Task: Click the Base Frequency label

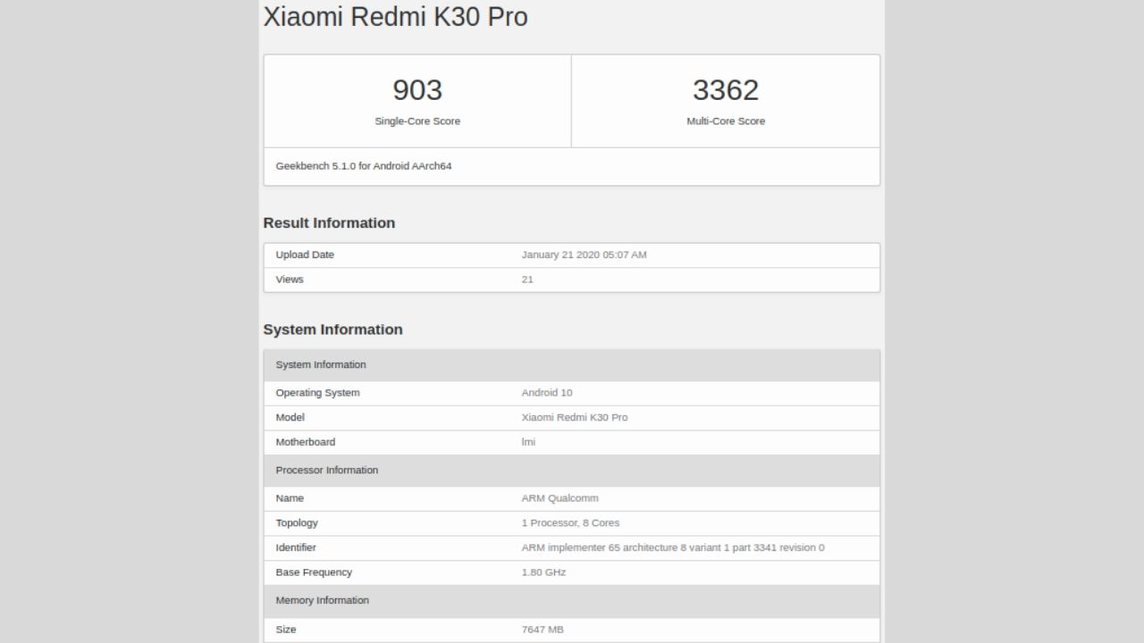Action: 314,572
